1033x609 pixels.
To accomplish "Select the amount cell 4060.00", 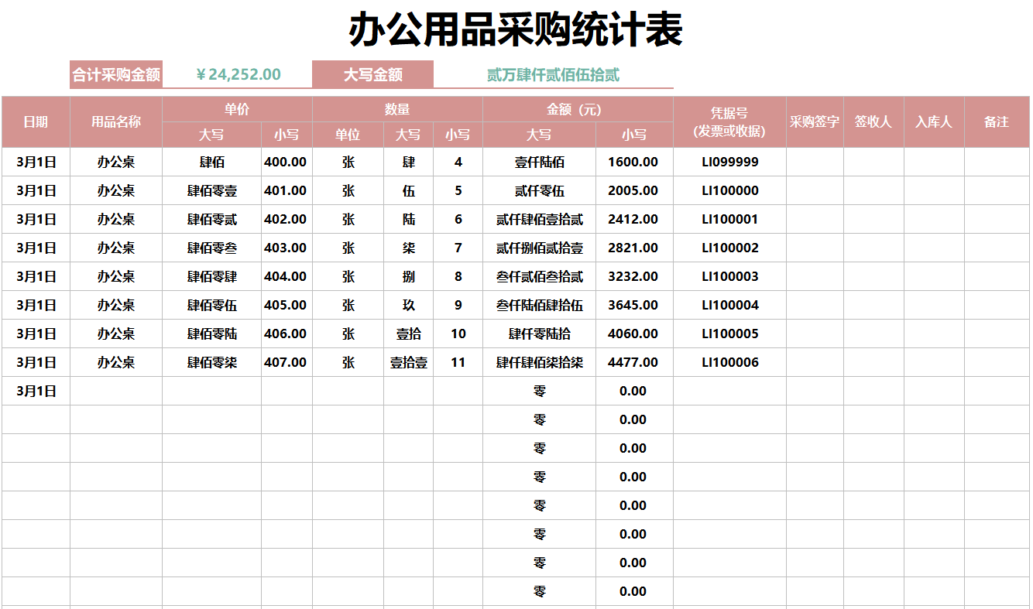I will pos(633,334).
